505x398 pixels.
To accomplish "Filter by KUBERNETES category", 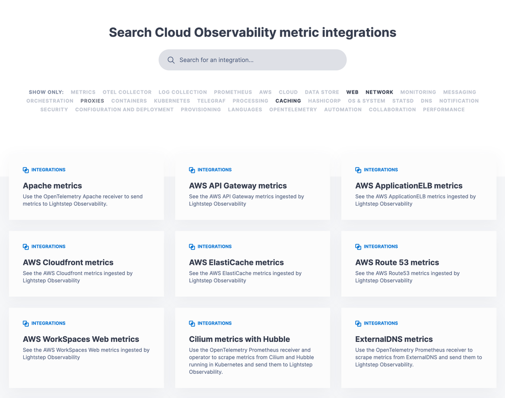I will click(172, 101).
